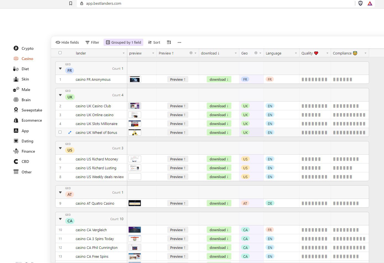Click the address bar lock icon
The image size is (384, 263).
tap(81, 3)
